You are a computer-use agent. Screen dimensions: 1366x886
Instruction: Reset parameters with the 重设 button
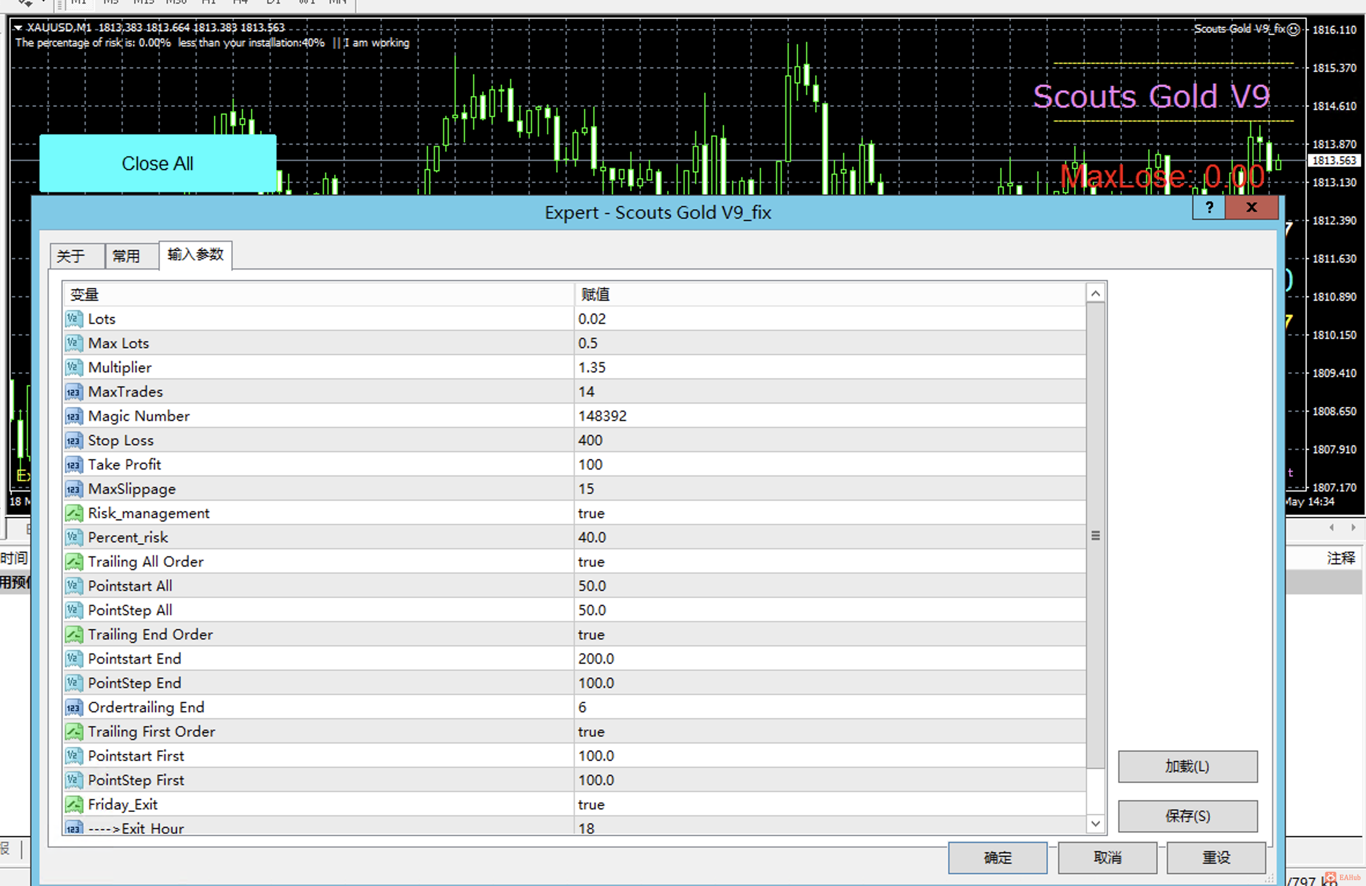[1216, 857]
